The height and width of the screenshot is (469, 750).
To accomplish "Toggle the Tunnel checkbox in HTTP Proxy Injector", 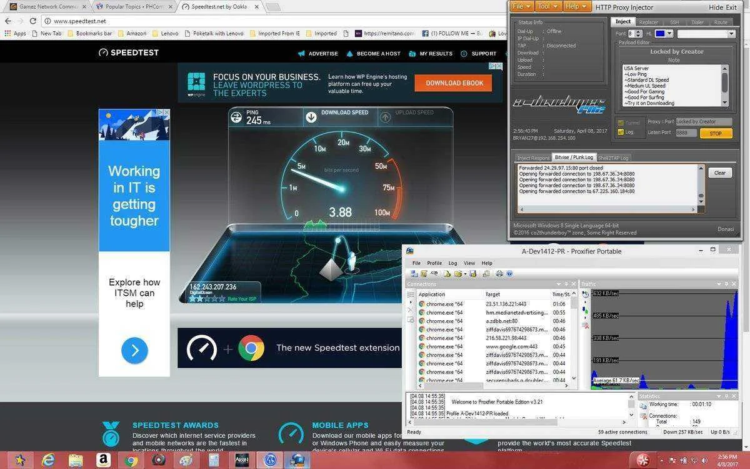I will point(621,123).
